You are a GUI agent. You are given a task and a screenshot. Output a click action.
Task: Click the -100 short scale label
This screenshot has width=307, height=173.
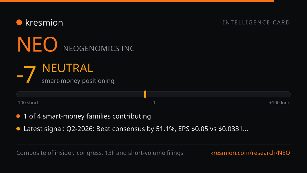[x=27, y=103]
